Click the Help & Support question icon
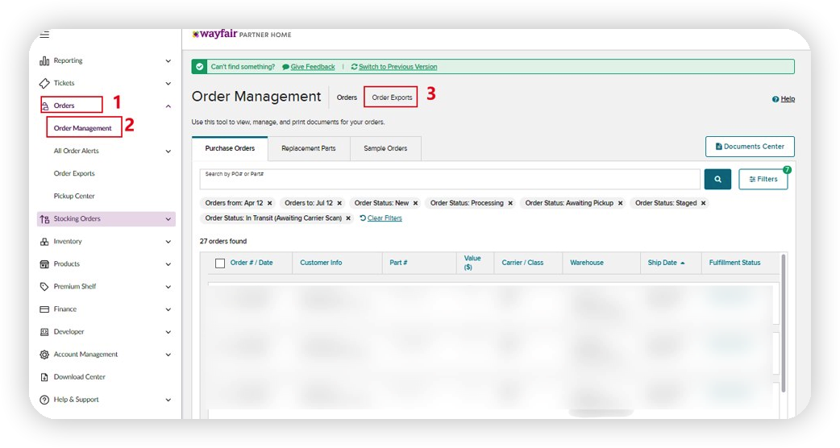The image size is (840, 448). (x=44, y=400)
